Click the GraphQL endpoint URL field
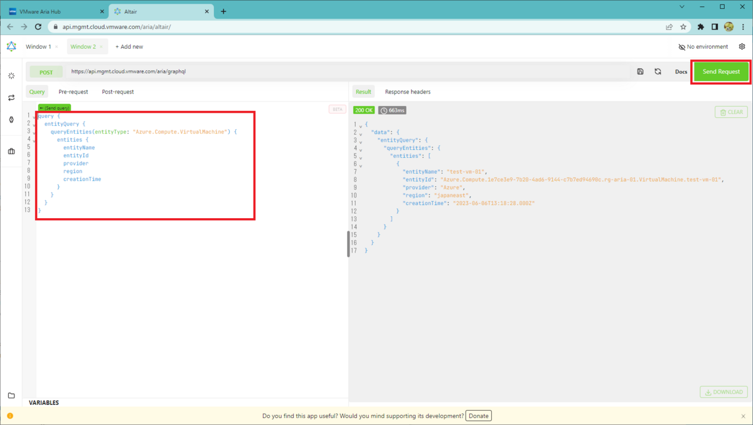The image size is (753, 425). click(x=348, y=71)
